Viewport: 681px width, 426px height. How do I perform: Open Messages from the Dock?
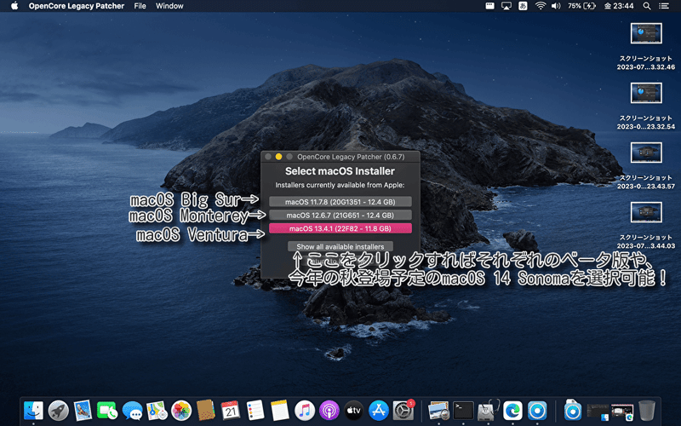(132, 411)
